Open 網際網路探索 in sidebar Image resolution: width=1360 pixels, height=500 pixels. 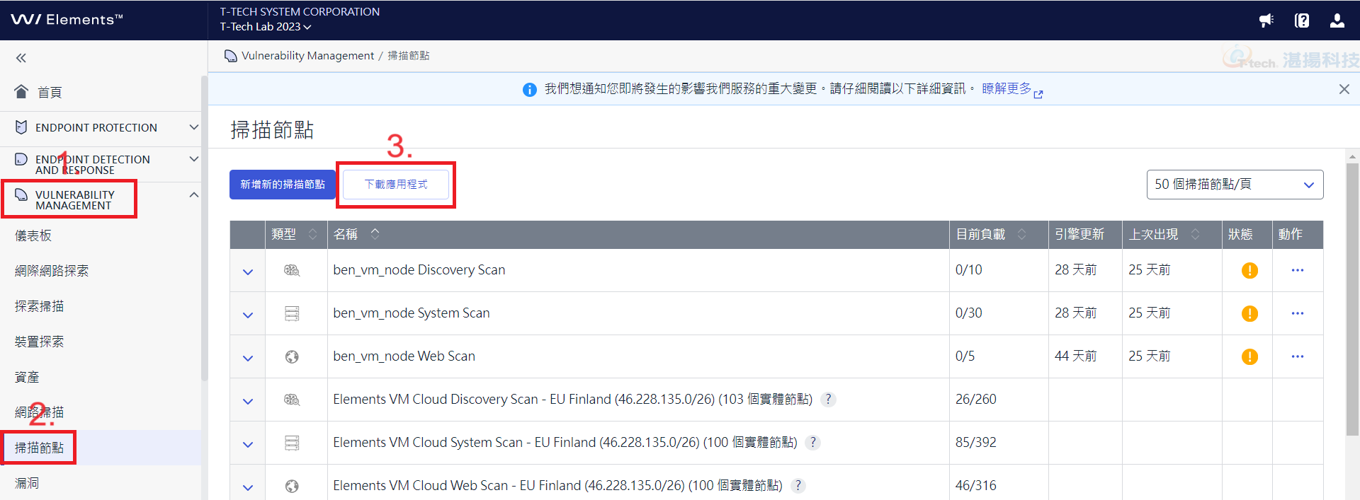tap(52, 271)
